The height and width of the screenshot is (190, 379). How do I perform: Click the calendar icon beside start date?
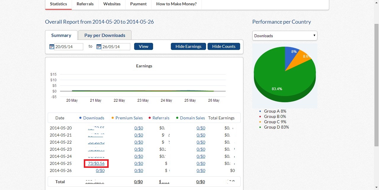pos(52,47)
